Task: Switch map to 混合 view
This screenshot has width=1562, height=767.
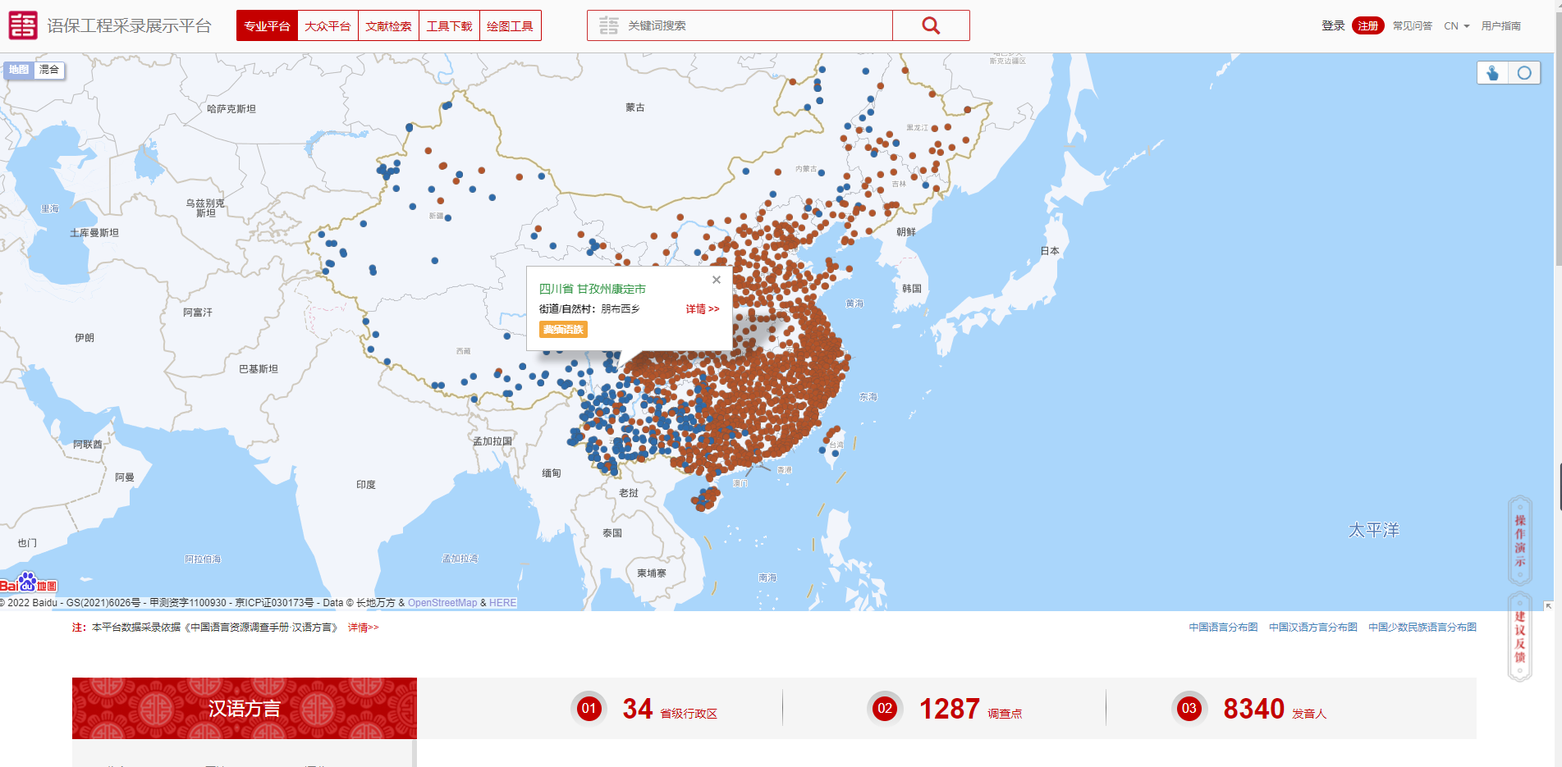Action: pos(49,70)
